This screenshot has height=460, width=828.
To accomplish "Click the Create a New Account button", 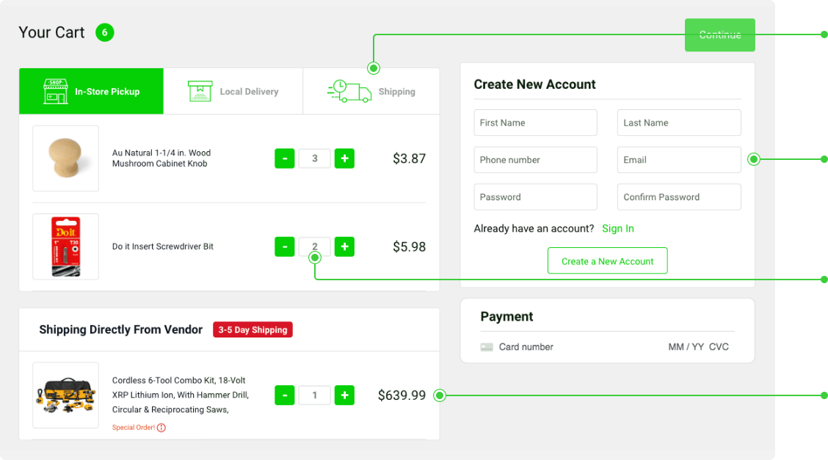I will click(x=607, y=261).
